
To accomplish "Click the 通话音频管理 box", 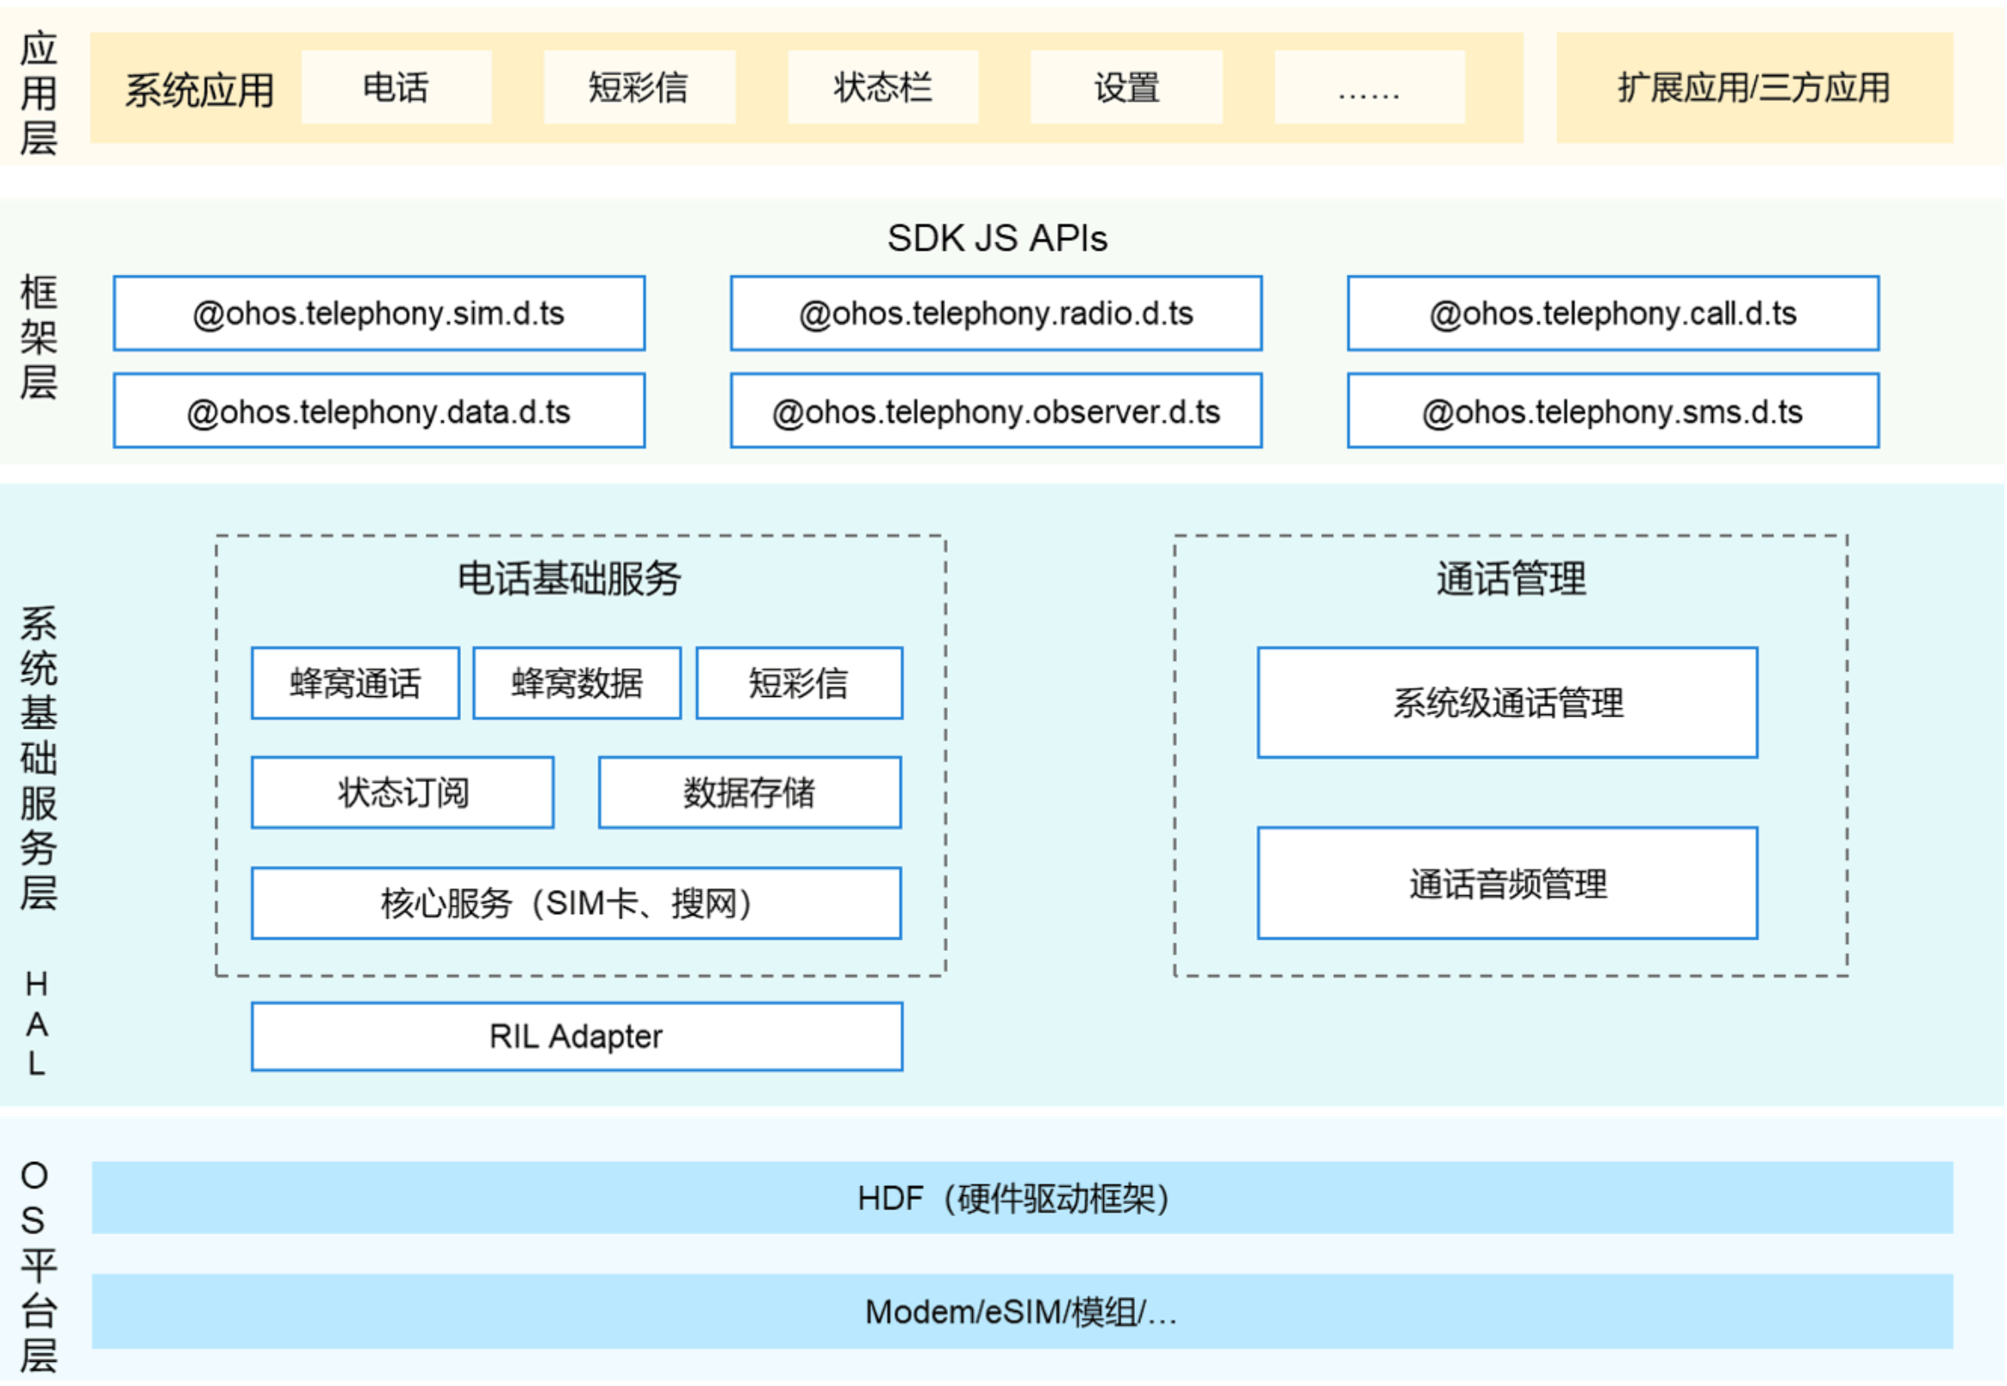I will [x=1507, y=883].
